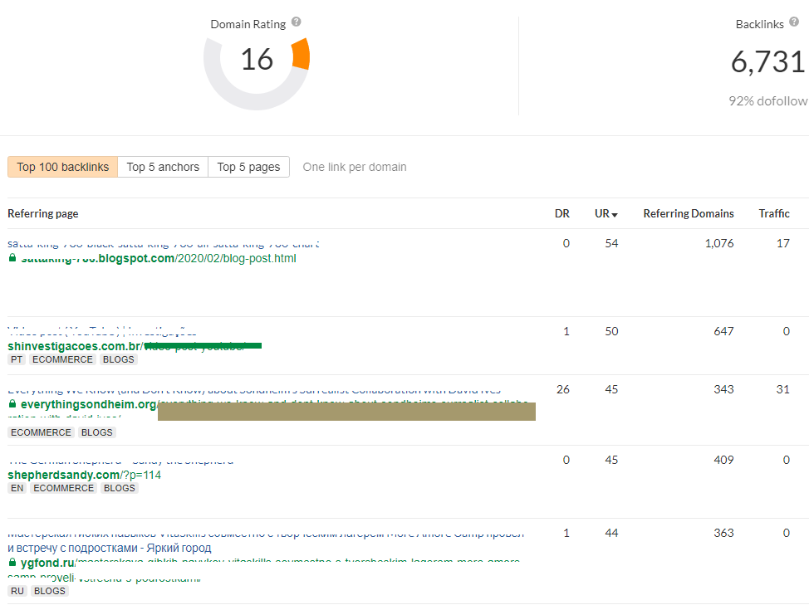Viewport: 809px width, 605px height.
Task: Click the DR column header
Action: (561, 213)
